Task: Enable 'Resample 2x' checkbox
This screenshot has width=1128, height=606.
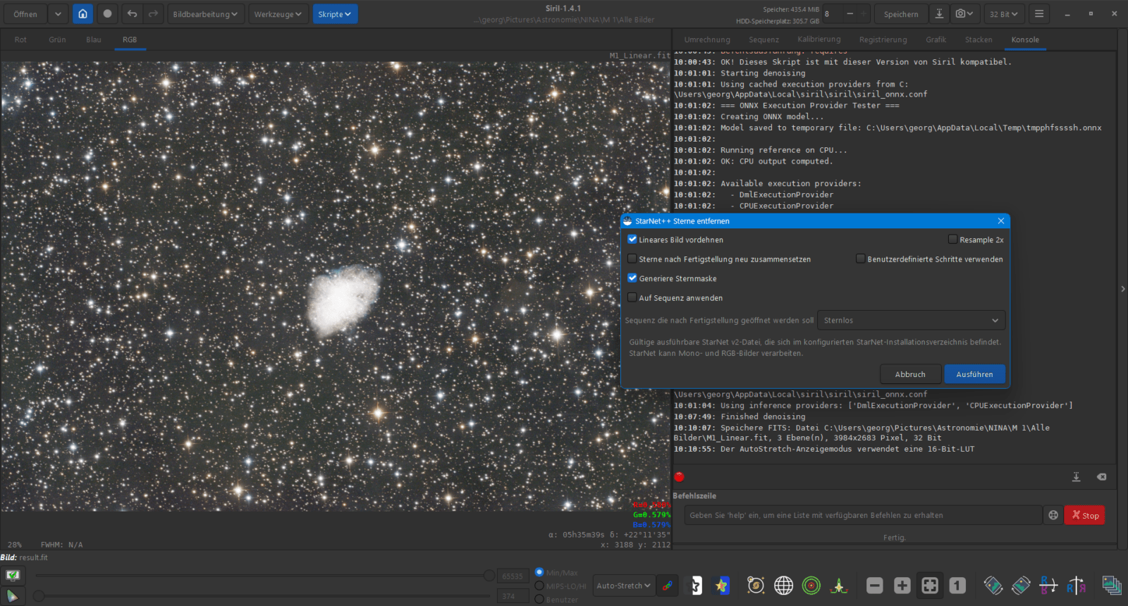Action: [952, 240]
